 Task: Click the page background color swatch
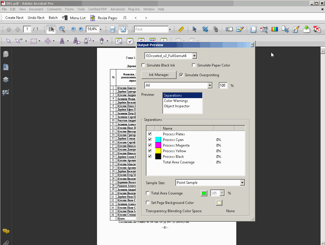(219, 203)
